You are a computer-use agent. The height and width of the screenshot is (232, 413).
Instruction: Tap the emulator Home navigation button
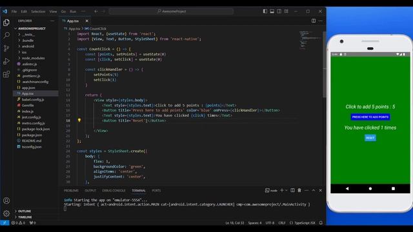[x=370, y=189]
